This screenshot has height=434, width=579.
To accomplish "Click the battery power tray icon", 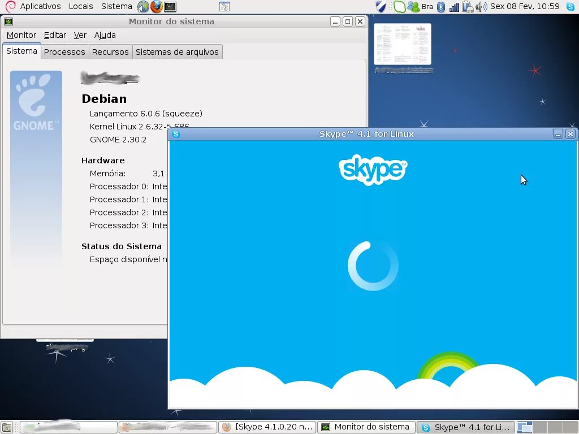I will point(468,7).
